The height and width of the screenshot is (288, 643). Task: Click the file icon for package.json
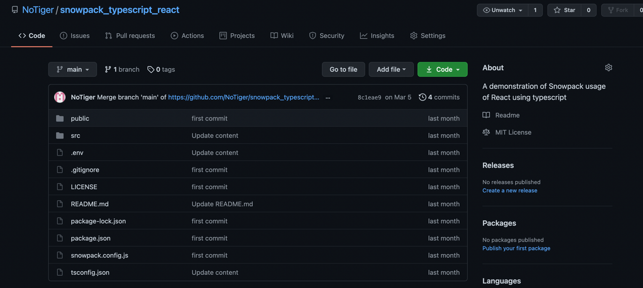(x=60, y=238)
